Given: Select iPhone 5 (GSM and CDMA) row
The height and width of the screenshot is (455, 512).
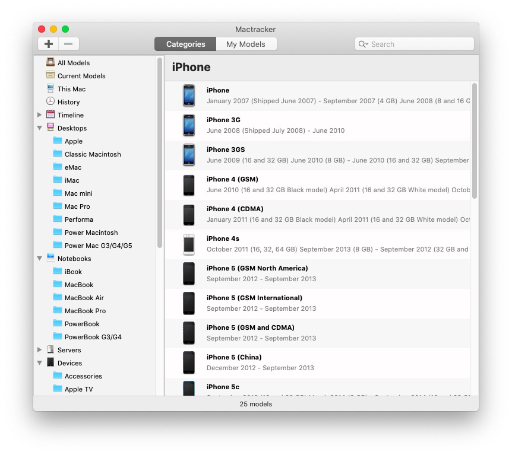Looking at the screenshot, I should [x=317, y=333].
